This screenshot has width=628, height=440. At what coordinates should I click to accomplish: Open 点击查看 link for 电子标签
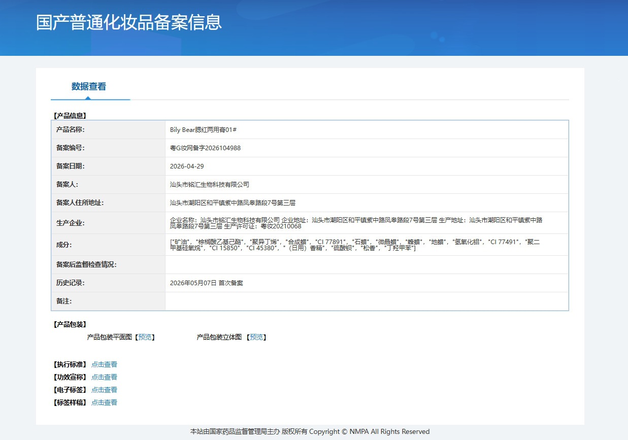[104, 390]
